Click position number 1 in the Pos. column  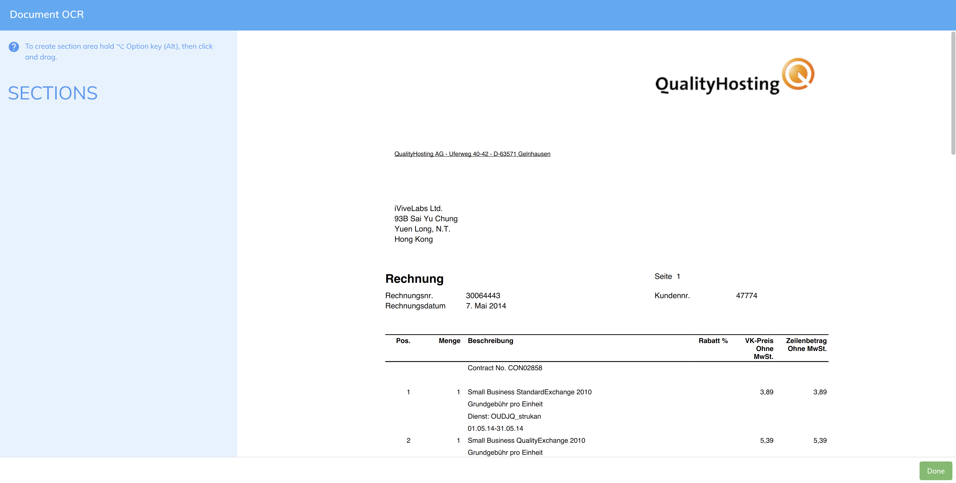pyautogui.click(x=408, y=392)
